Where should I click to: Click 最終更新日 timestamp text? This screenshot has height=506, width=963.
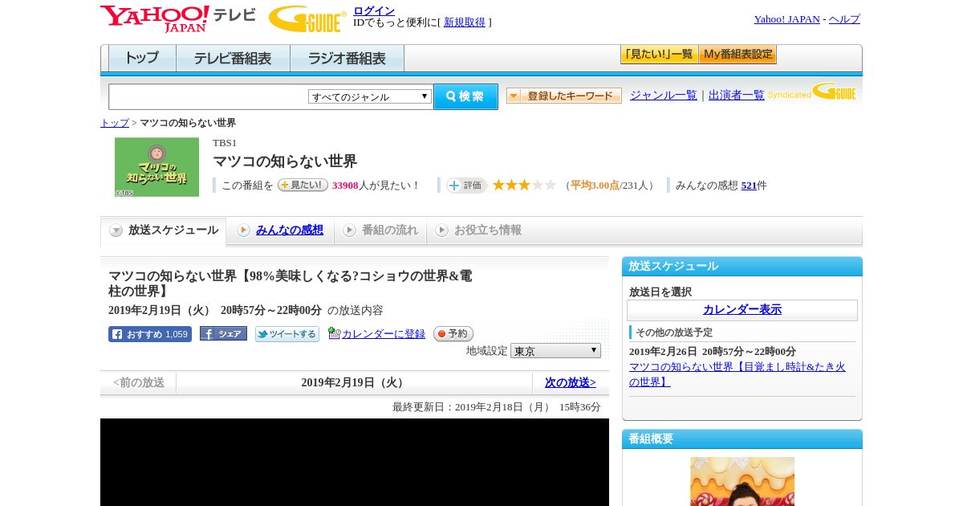click(497, 407)
